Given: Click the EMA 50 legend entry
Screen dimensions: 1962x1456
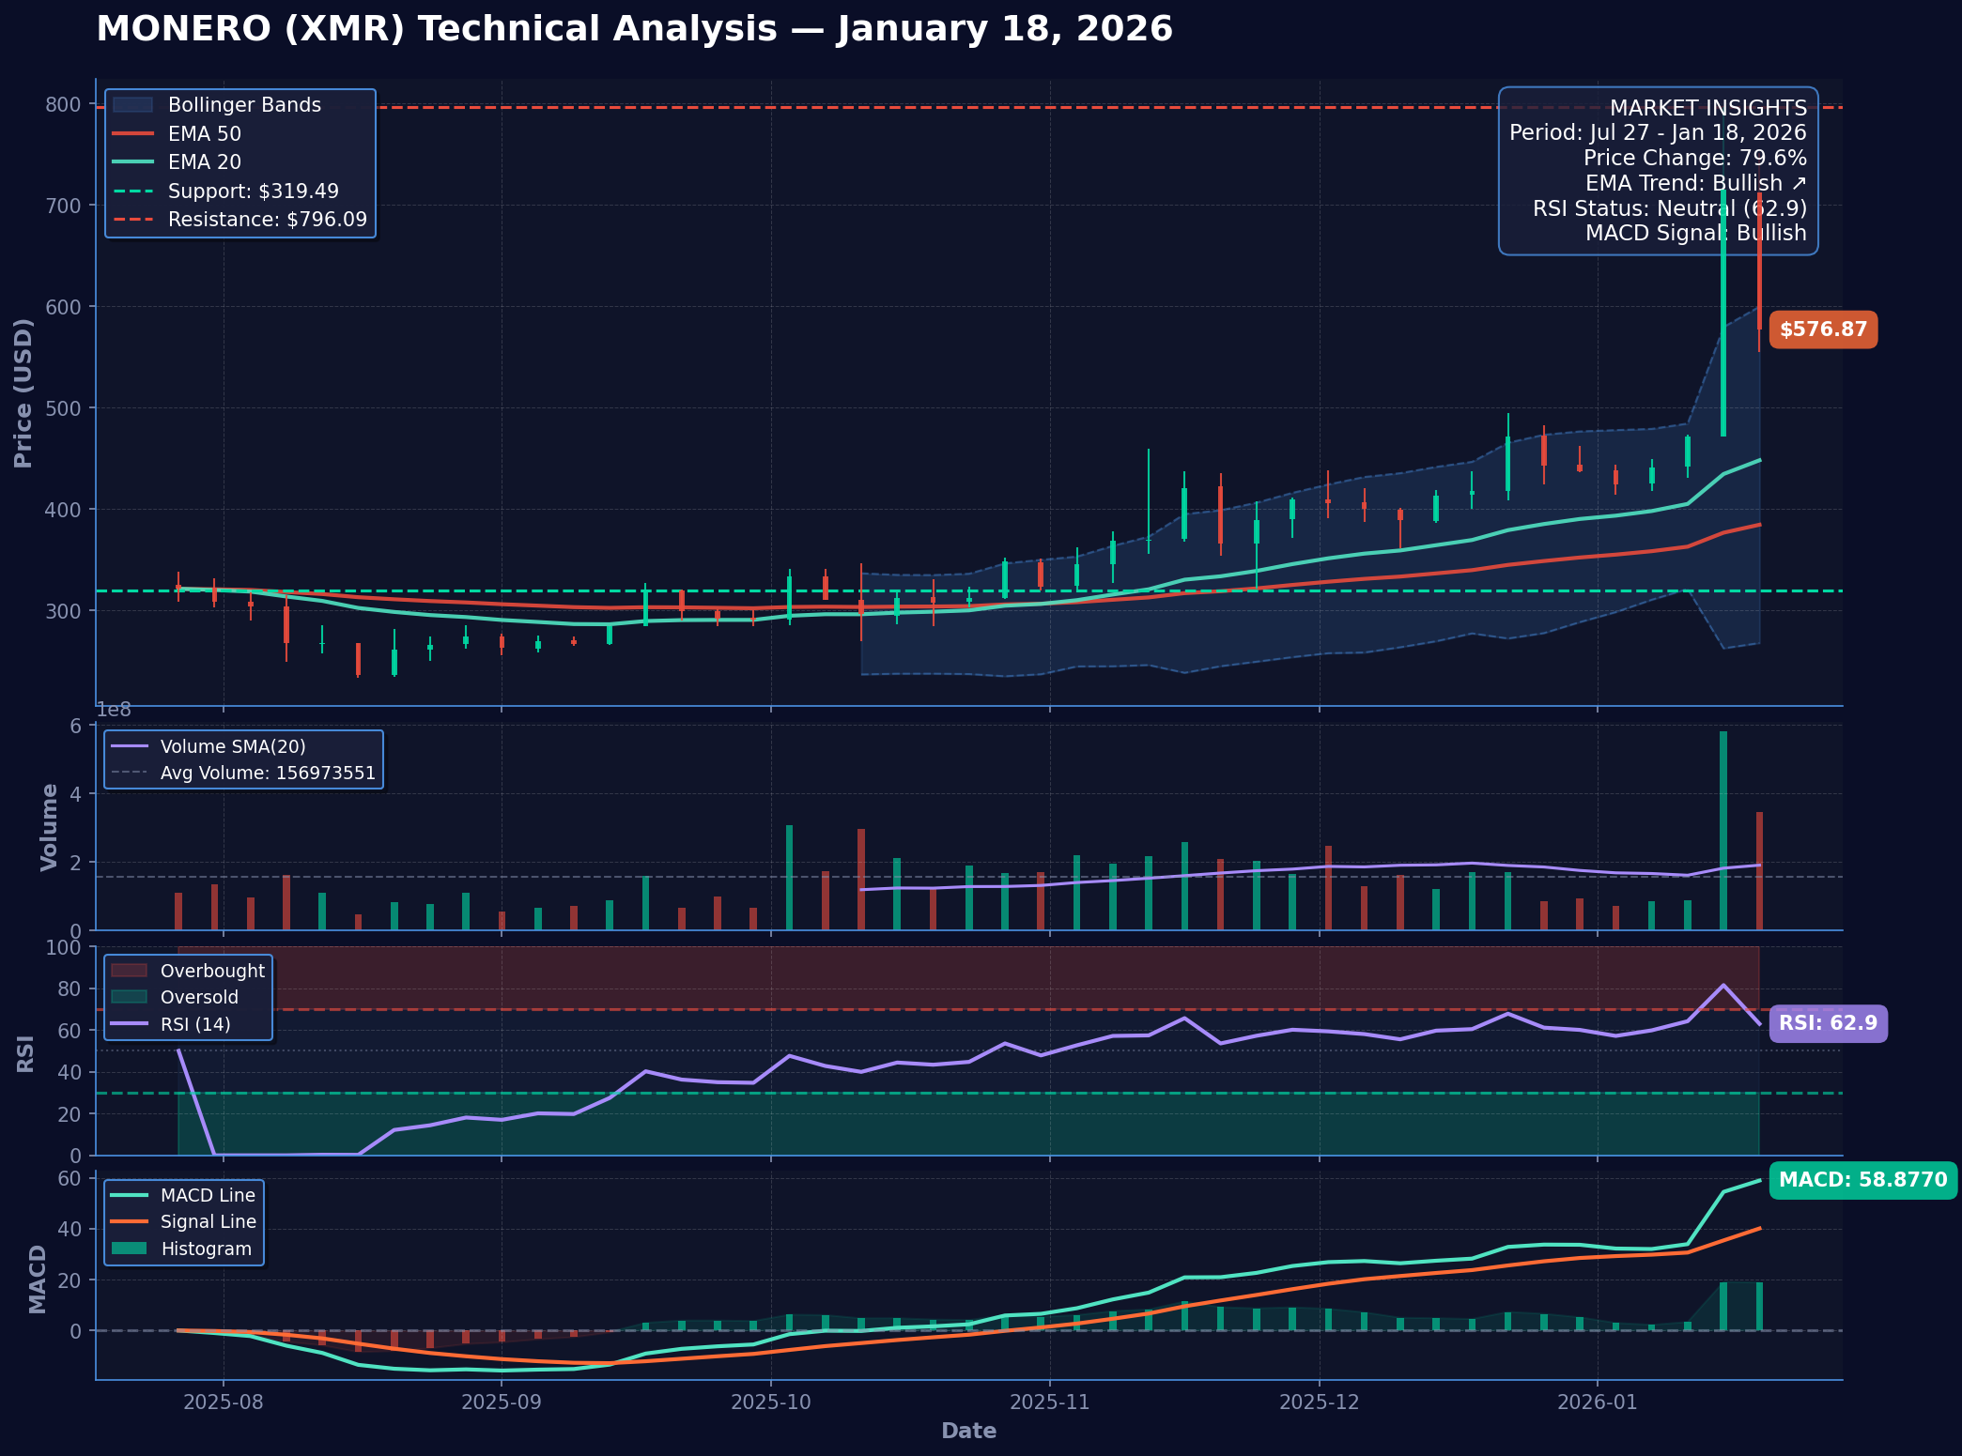Looking at the screenshot, I should (204, 134).
